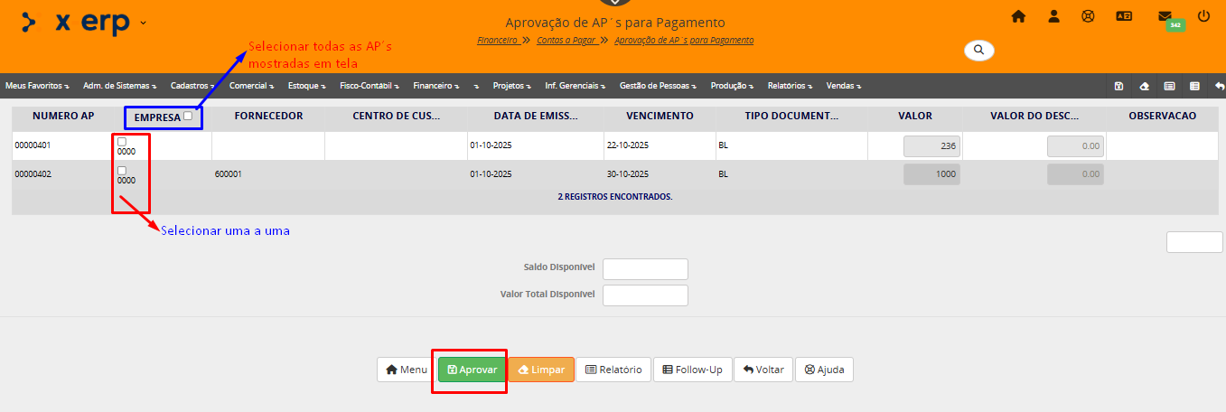Click the magnifier search button

point(978,50)
